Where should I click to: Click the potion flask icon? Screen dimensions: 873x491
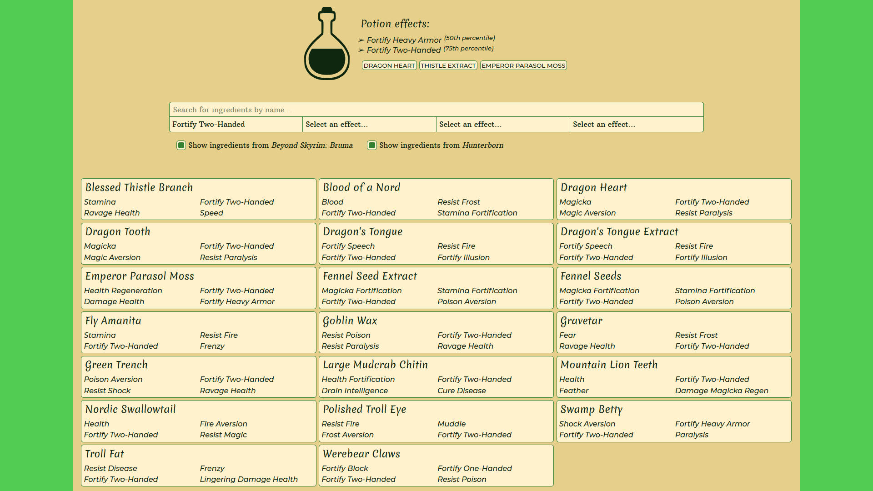click(x=326, y=44)
